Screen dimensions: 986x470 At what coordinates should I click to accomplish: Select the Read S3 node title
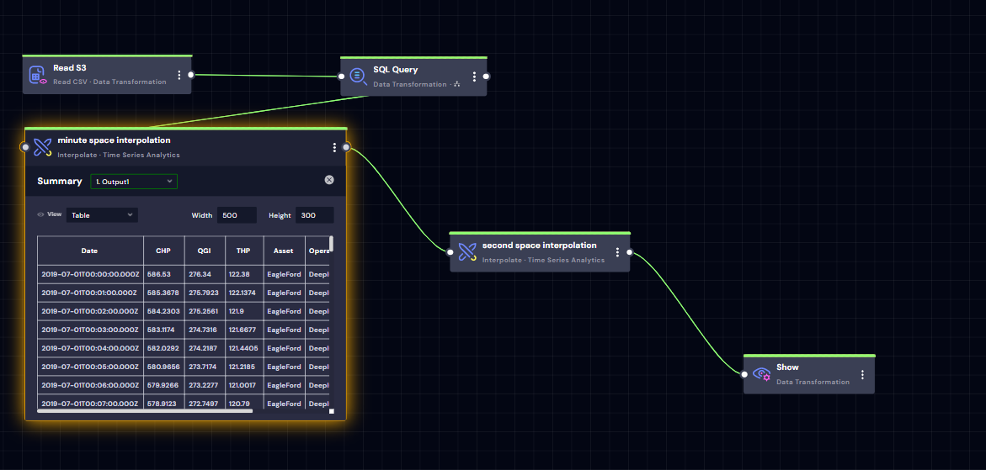point(70,68)
